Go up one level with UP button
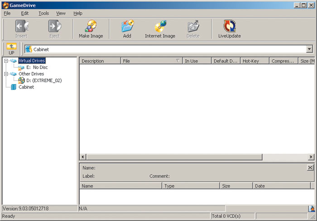This screenshot has height=221, width=317. coord(11,49)
